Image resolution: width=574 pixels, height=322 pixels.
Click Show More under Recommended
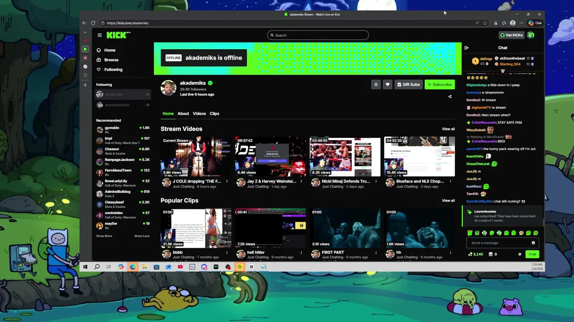tap(104, 236)
